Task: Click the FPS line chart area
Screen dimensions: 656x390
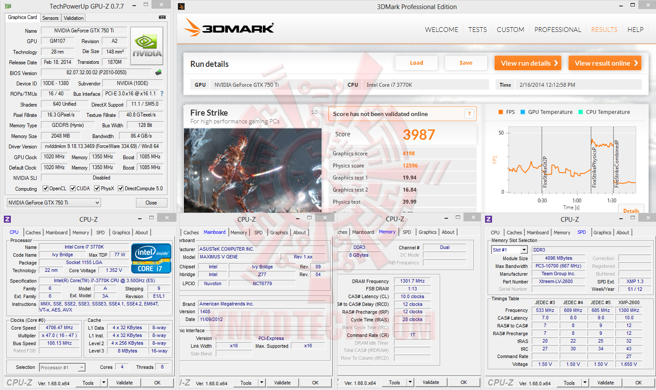Action: point(572,159)
